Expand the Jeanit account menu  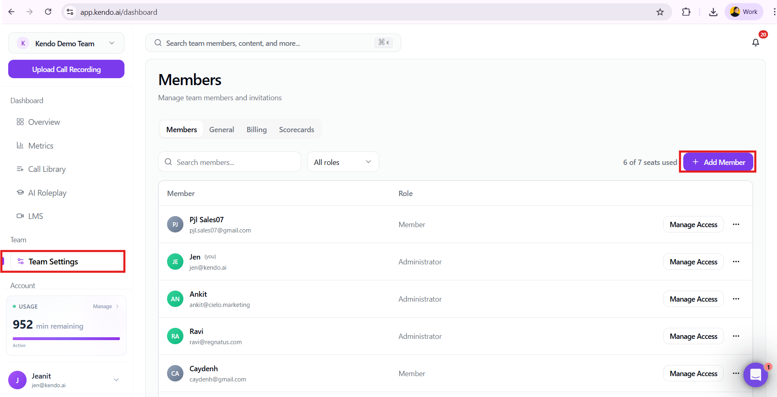(116, 380)
